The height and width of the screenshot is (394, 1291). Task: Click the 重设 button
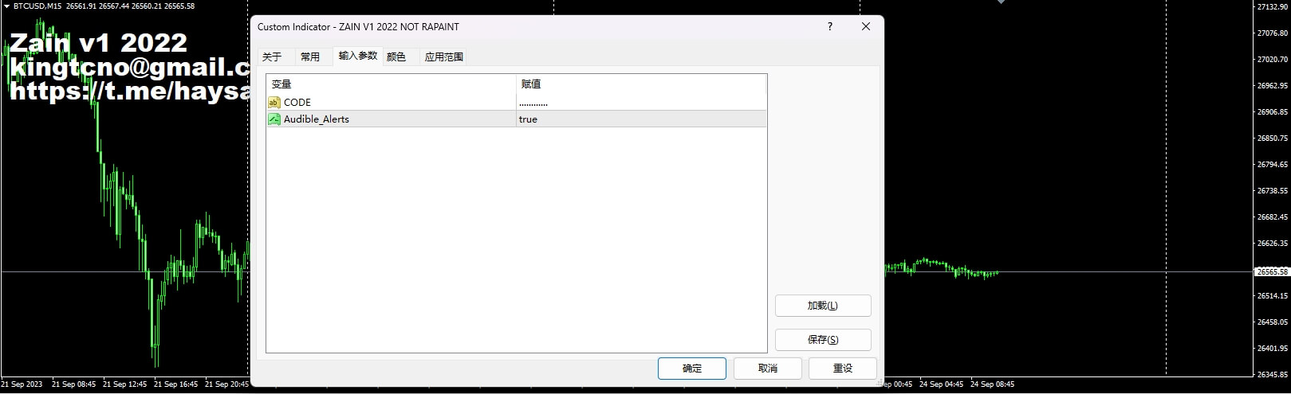843,369
